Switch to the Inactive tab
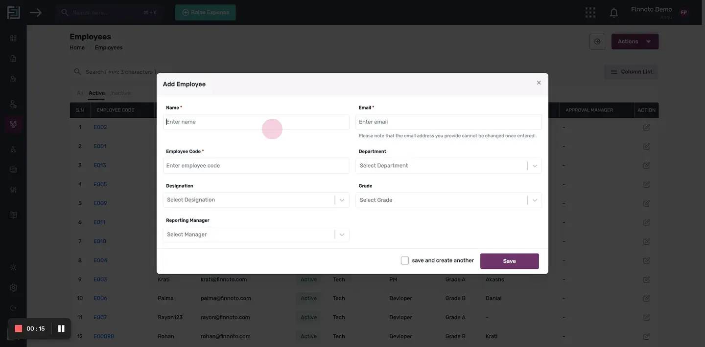This screenshot has height=347, width=705. (120, 93)
